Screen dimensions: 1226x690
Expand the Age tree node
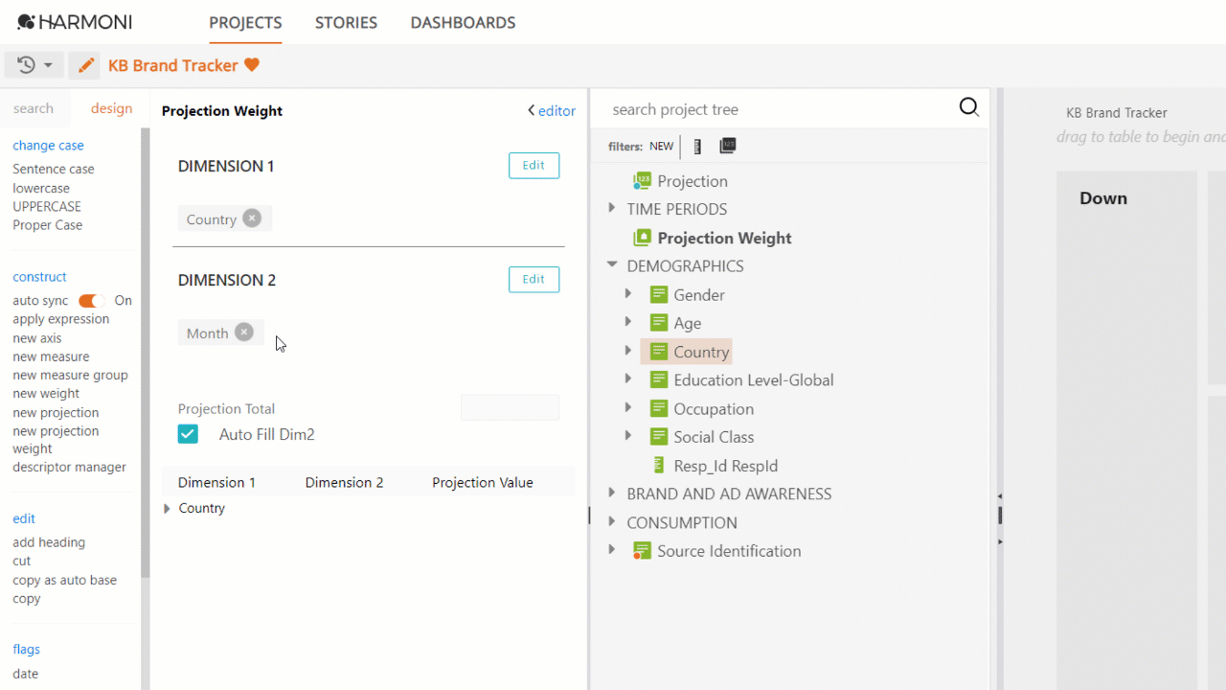(x=628, y=322)
